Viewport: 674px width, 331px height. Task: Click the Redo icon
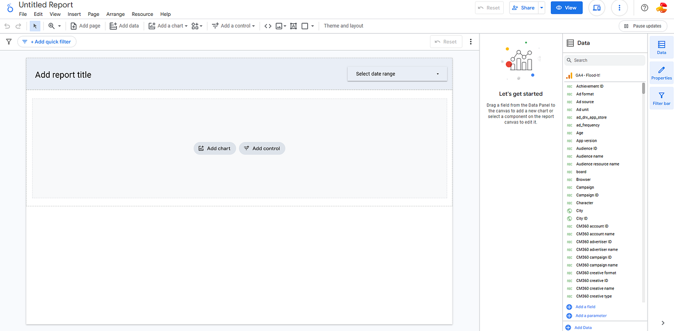tap(18, 26)
